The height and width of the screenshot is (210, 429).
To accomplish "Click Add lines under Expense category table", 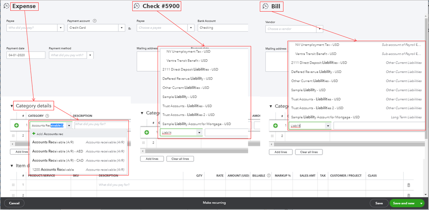I will [x=19, y=152].
